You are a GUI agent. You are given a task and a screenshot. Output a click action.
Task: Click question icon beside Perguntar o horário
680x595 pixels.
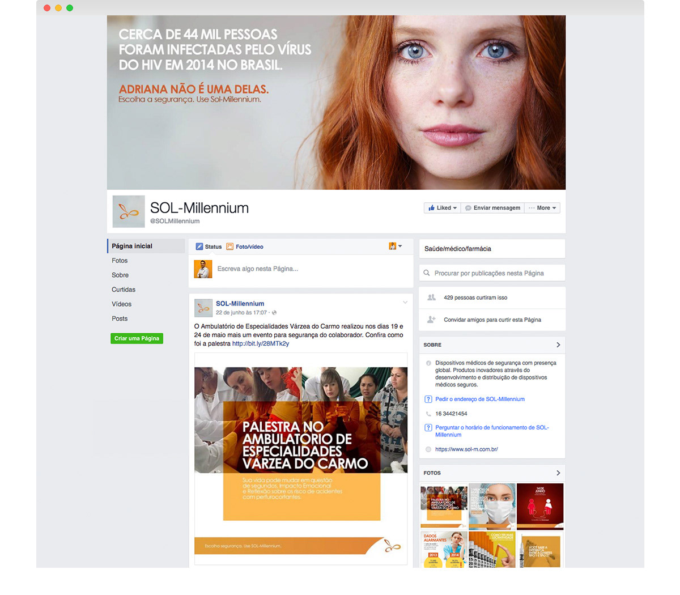428,428
